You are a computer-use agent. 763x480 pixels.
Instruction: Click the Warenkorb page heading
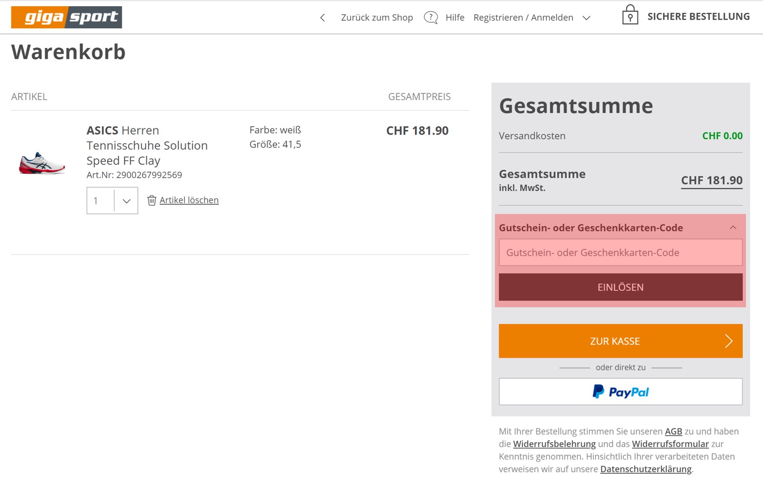[69, 52]
